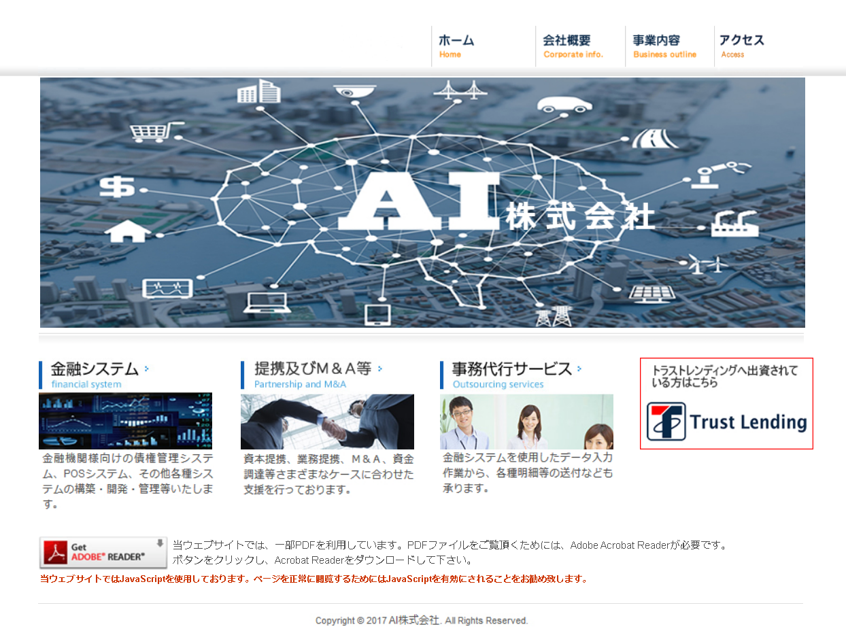The height and width of the screenshot is (631, 846).
Task: Click the arrow icon beside 金融システム
Action: click(x=146, y=369)
